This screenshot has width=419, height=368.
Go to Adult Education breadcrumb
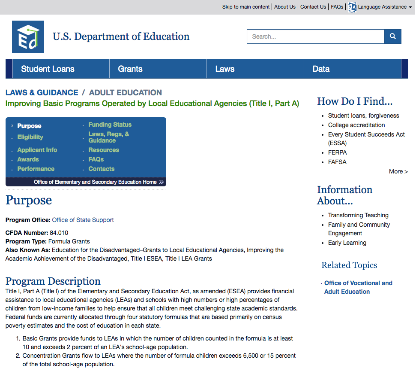click(126, 93)
